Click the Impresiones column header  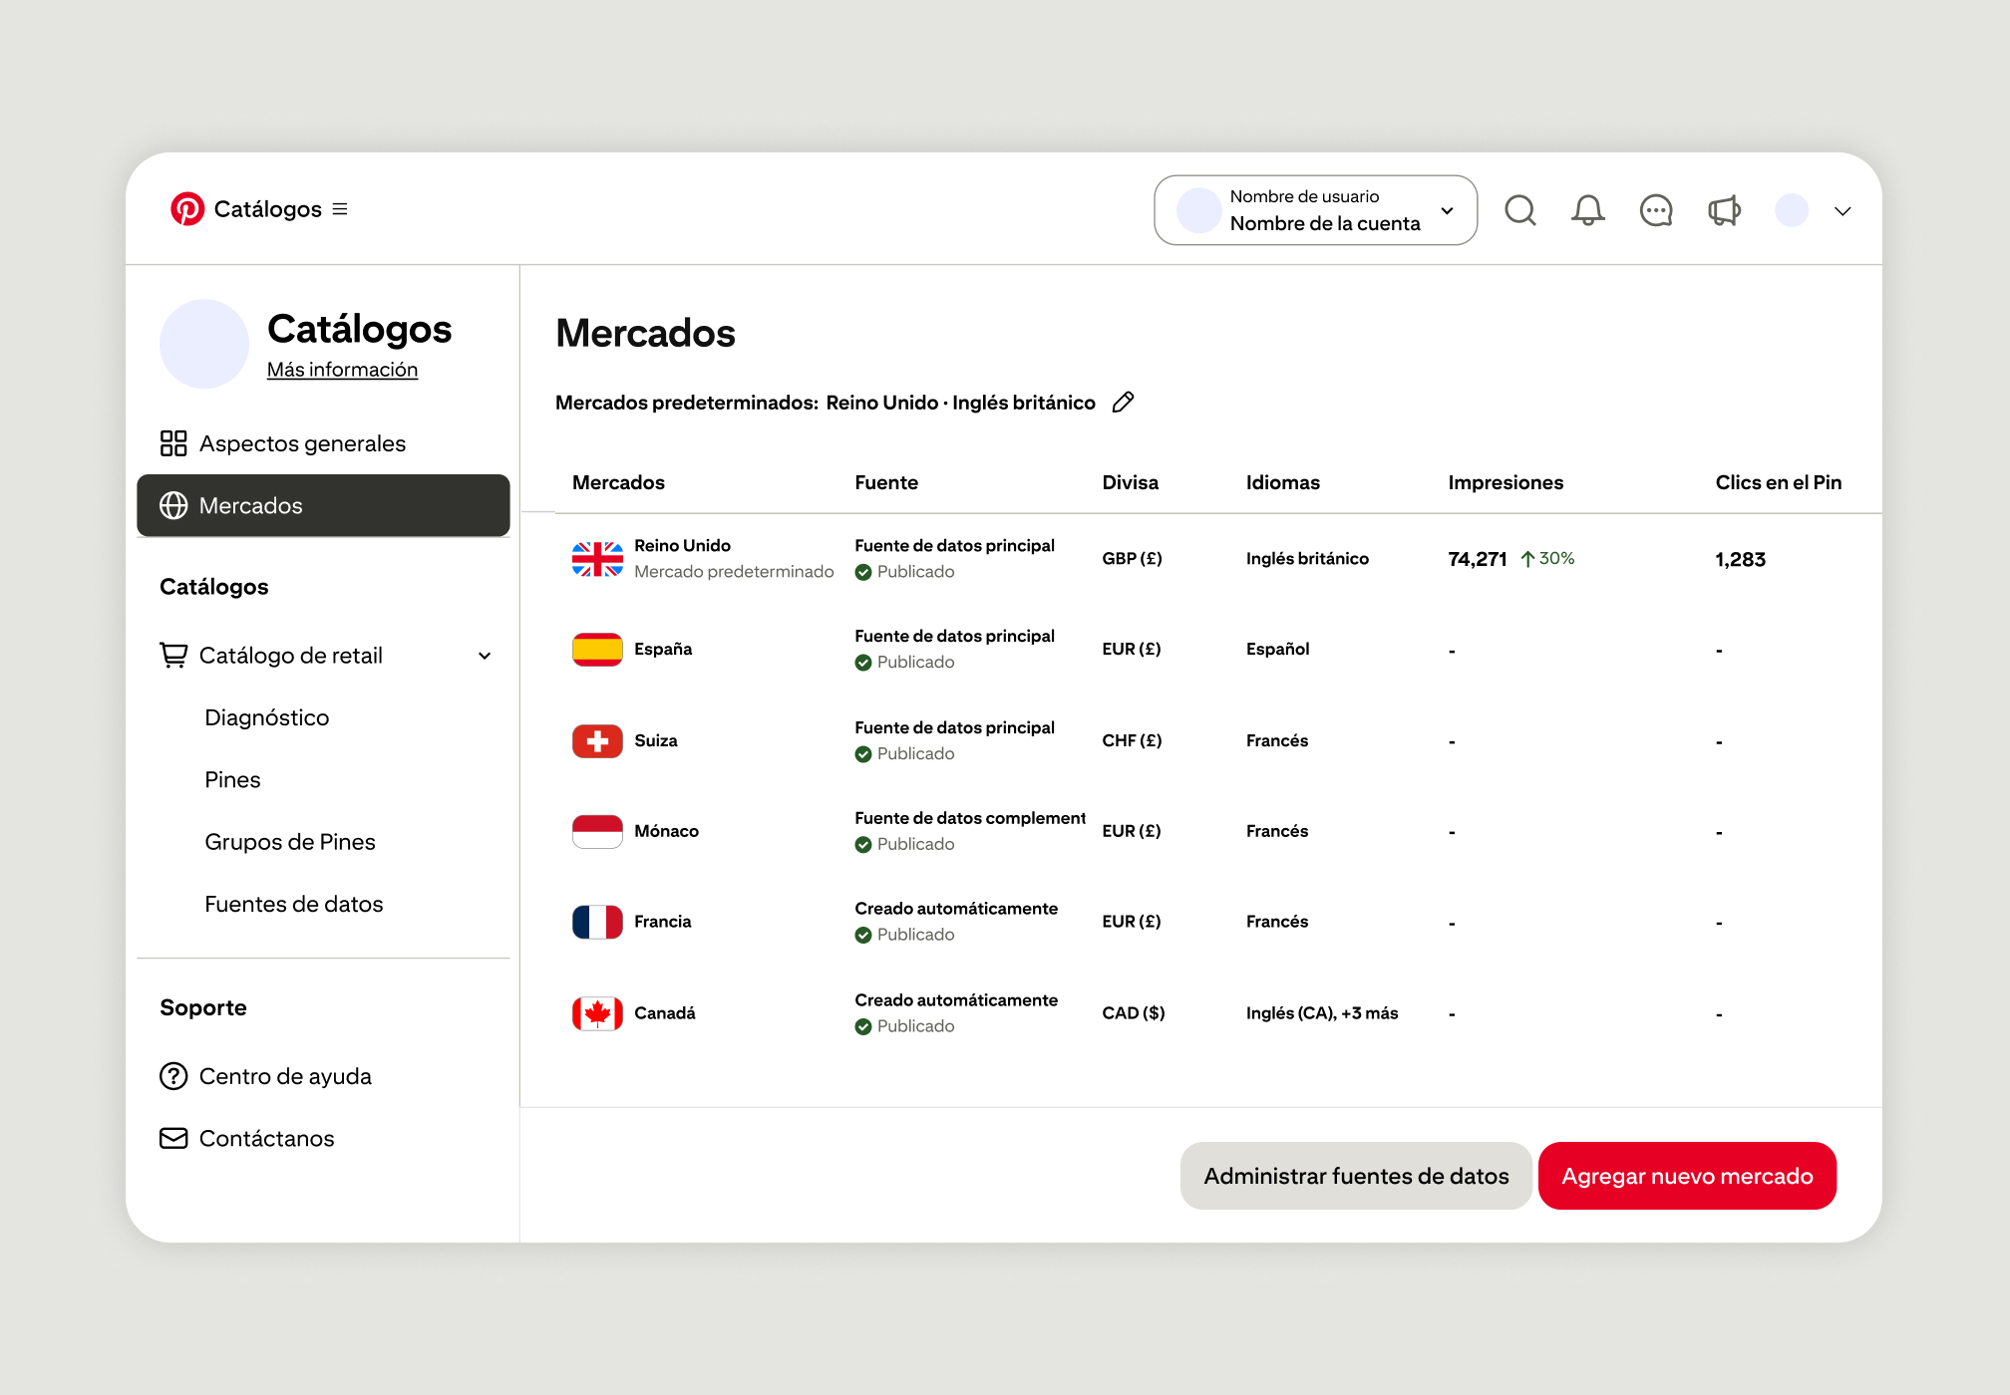[1506, 482]
